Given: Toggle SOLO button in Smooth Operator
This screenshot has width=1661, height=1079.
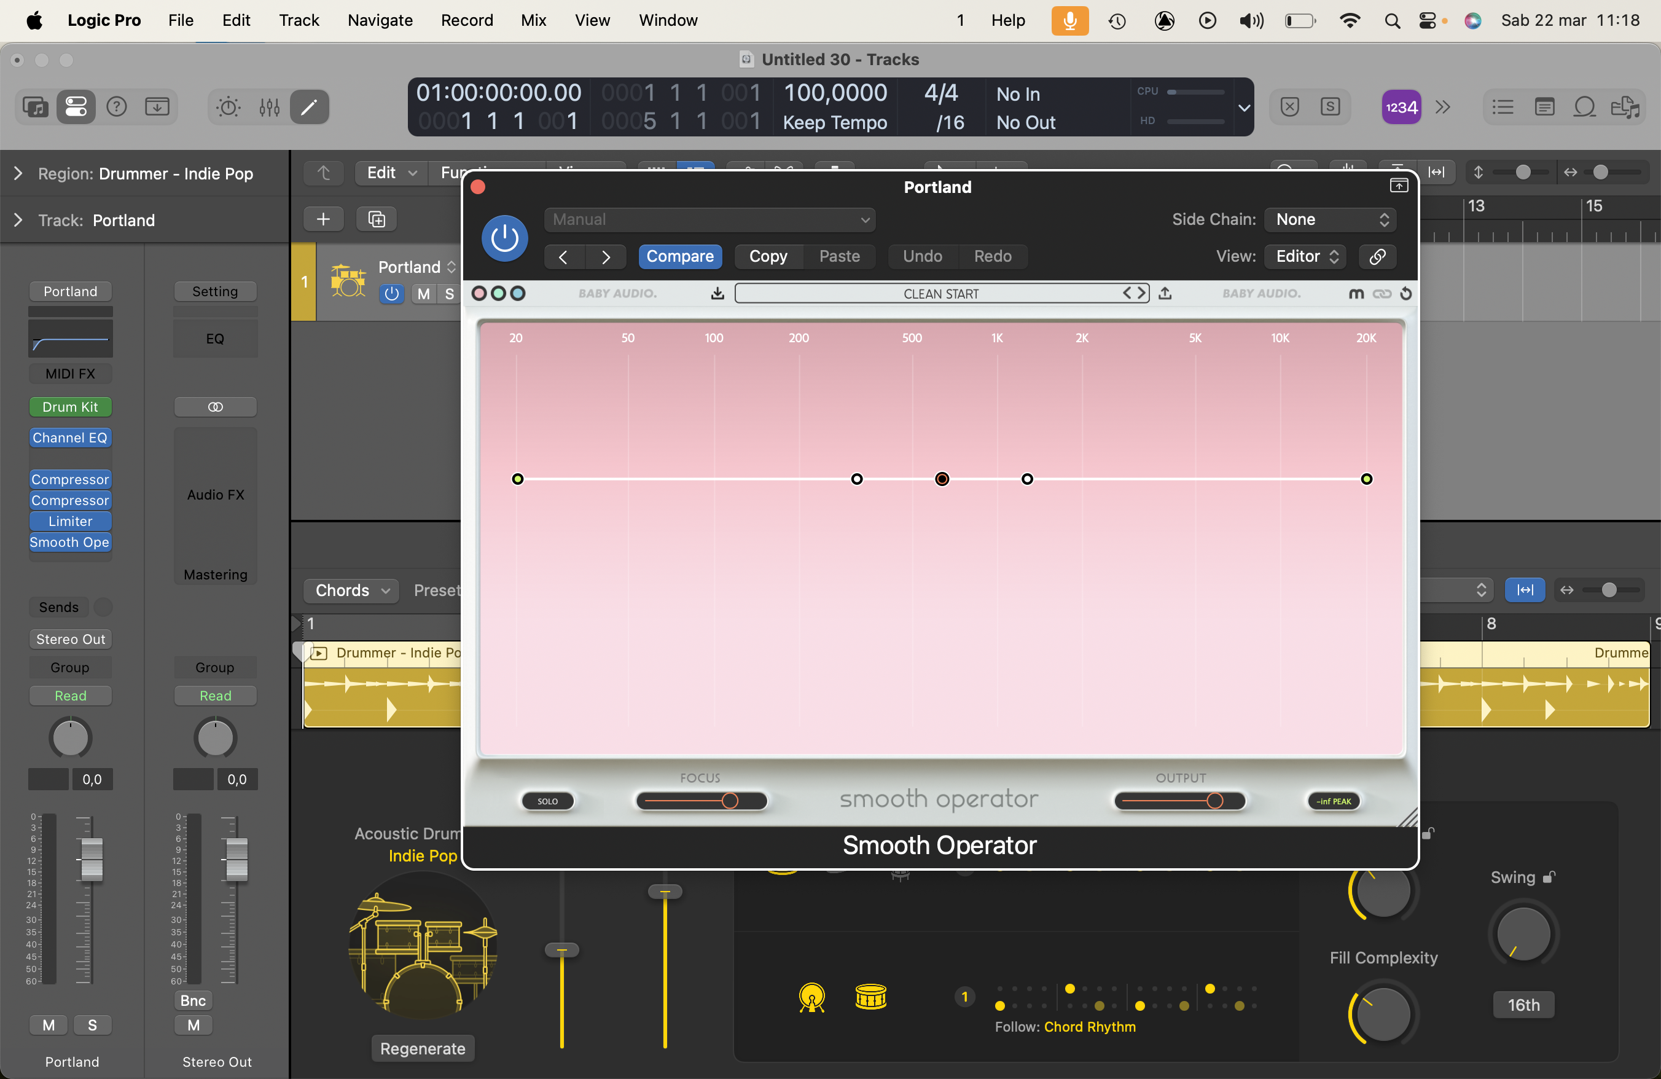Looking at the screenshot, I should (x=548, y=801).
